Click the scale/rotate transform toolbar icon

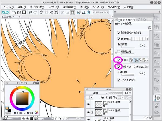(x=56, y=12)
